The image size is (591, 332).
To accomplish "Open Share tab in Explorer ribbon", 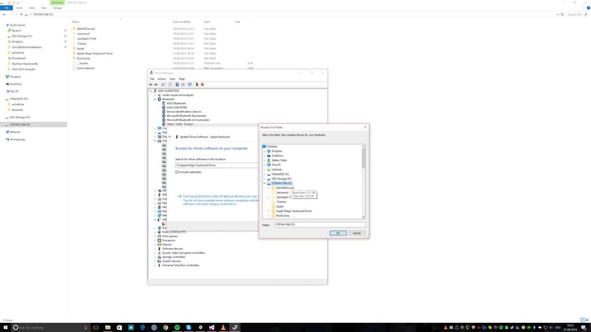I will 31,8.
